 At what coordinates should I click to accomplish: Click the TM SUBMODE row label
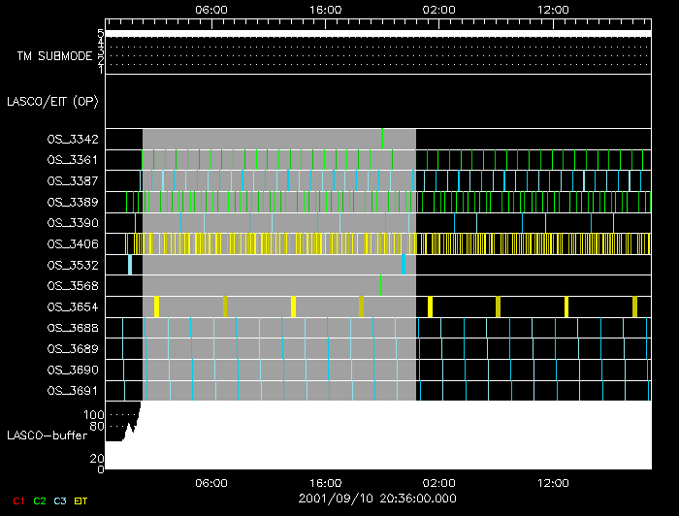coord(54,56)
